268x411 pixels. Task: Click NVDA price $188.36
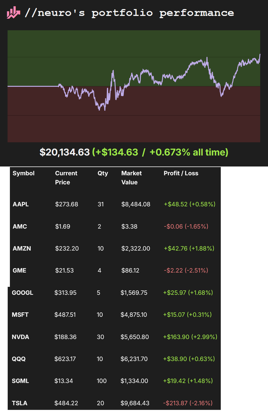65,337
